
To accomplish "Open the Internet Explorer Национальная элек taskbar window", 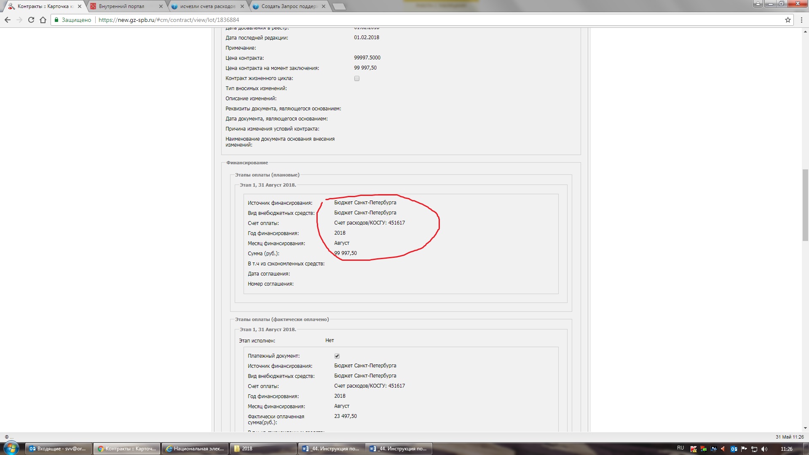I will coord(195,449).
